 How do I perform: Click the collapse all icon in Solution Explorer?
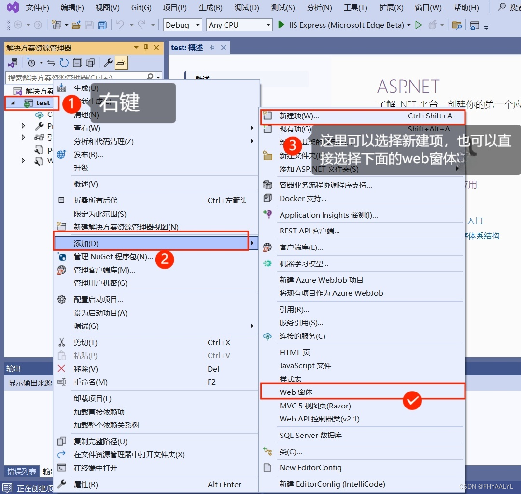77,62
